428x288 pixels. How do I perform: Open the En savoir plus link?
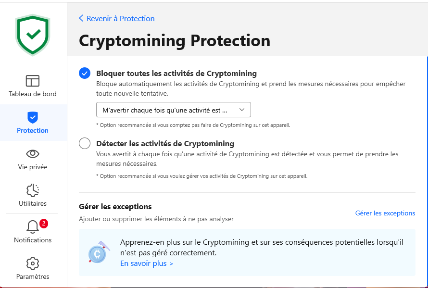tap(147, 263)
